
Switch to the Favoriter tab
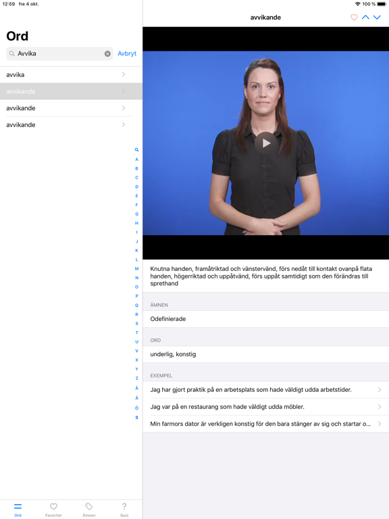click(53, 510)
